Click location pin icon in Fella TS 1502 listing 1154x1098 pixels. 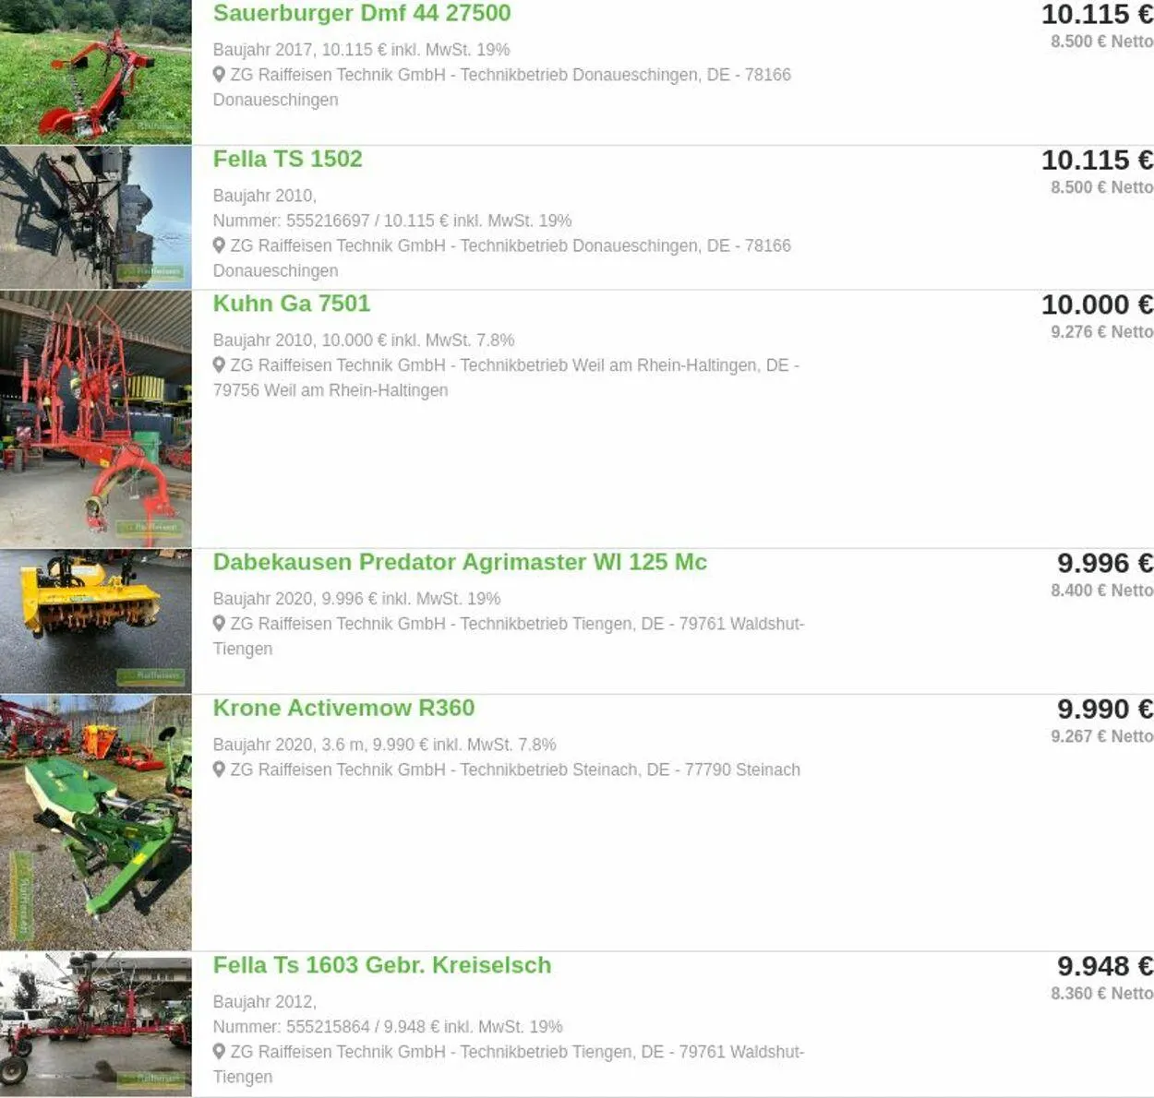click(219, 245)
